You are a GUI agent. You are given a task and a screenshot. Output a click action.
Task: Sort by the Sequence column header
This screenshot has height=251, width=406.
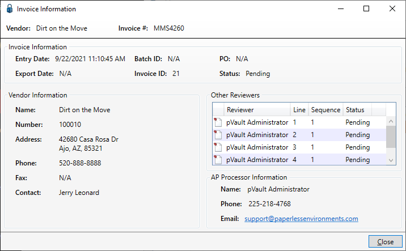click(325, 110)
